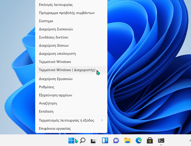The image size is (191, 146).
Task: Select Επιφάνεια εργασίας entry
Action: [x=71, y=128]
